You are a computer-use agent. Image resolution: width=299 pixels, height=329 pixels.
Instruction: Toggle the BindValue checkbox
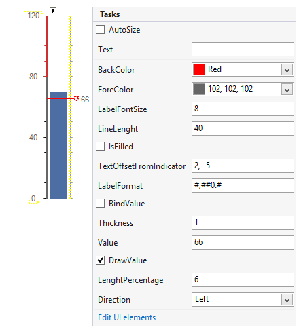tap(100, 204)
